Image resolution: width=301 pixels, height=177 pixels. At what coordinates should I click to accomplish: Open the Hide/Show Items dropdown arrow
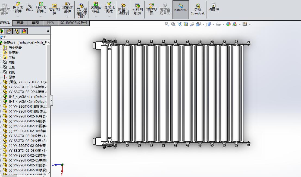(x=223, y=24)
